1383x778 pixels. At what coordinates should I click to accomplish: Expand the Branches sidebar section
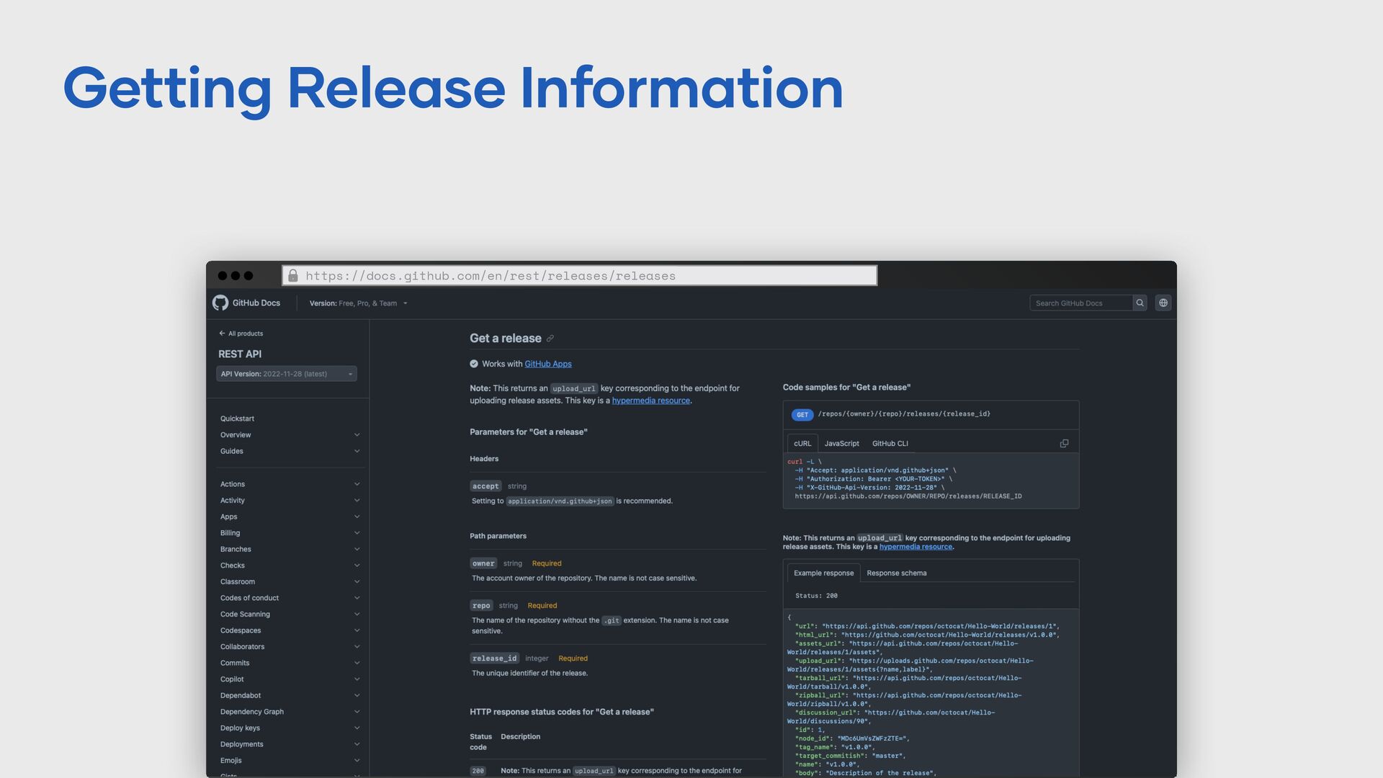click(x=290, y=549)
